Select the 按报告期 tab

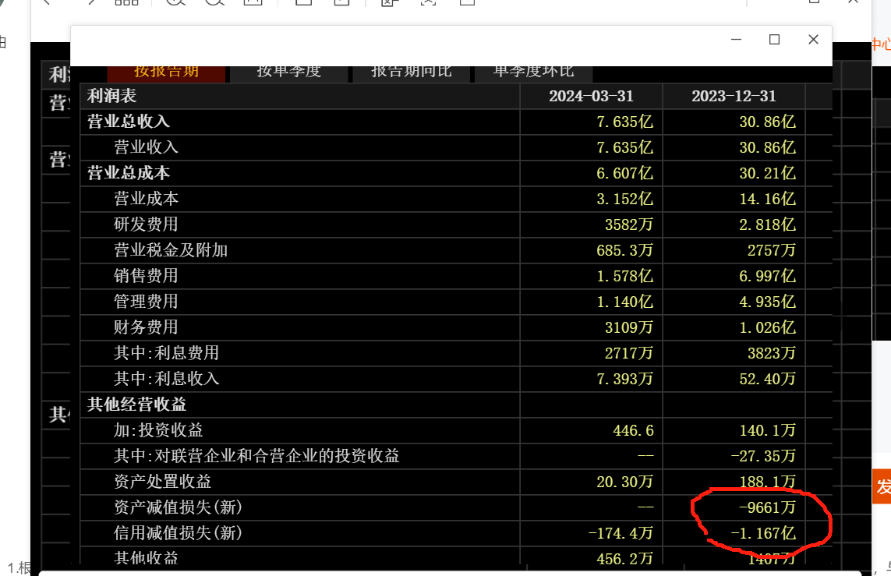coord(166,72)
